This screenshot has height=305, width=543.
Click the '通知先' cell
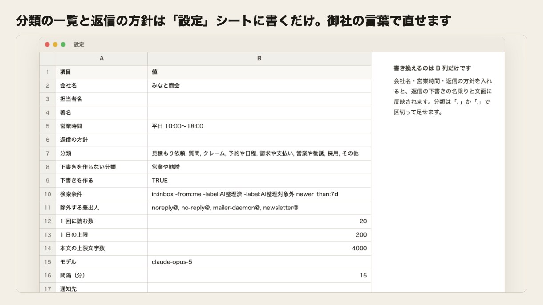(x=101, y=288)
